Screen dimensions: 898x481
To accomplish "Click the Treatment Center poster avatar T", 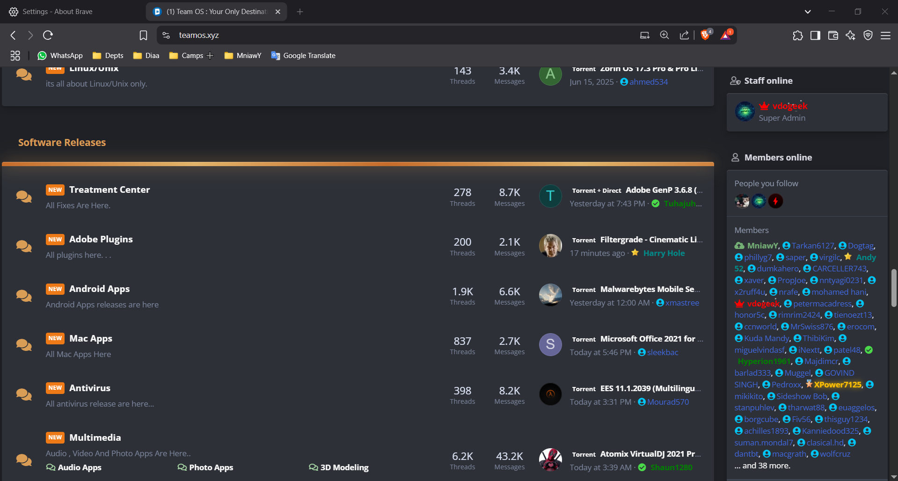I will pos(550,196).
